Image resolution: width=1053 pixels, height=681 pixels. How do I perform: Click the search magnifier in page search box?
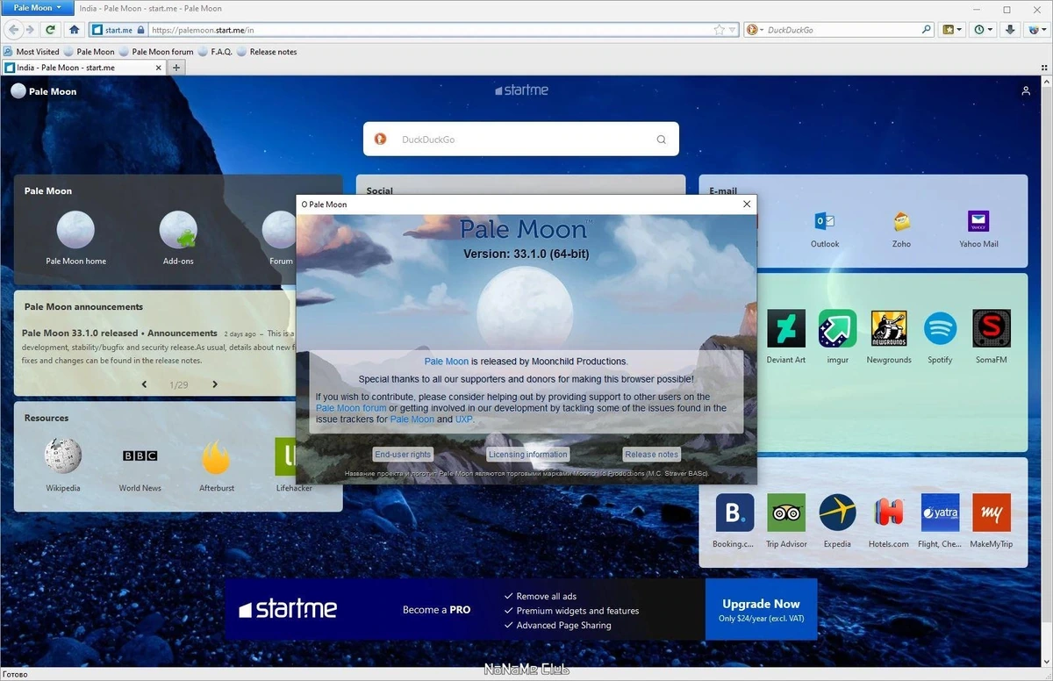point(662,140)
